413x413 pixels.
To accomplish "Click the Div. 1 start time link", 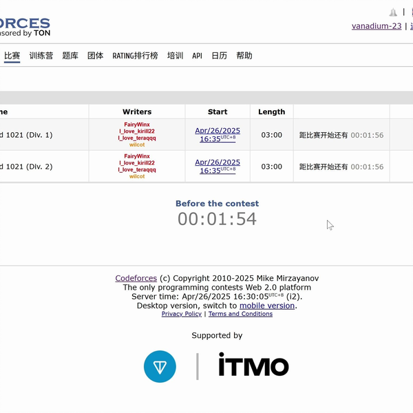I will [217, 134].
